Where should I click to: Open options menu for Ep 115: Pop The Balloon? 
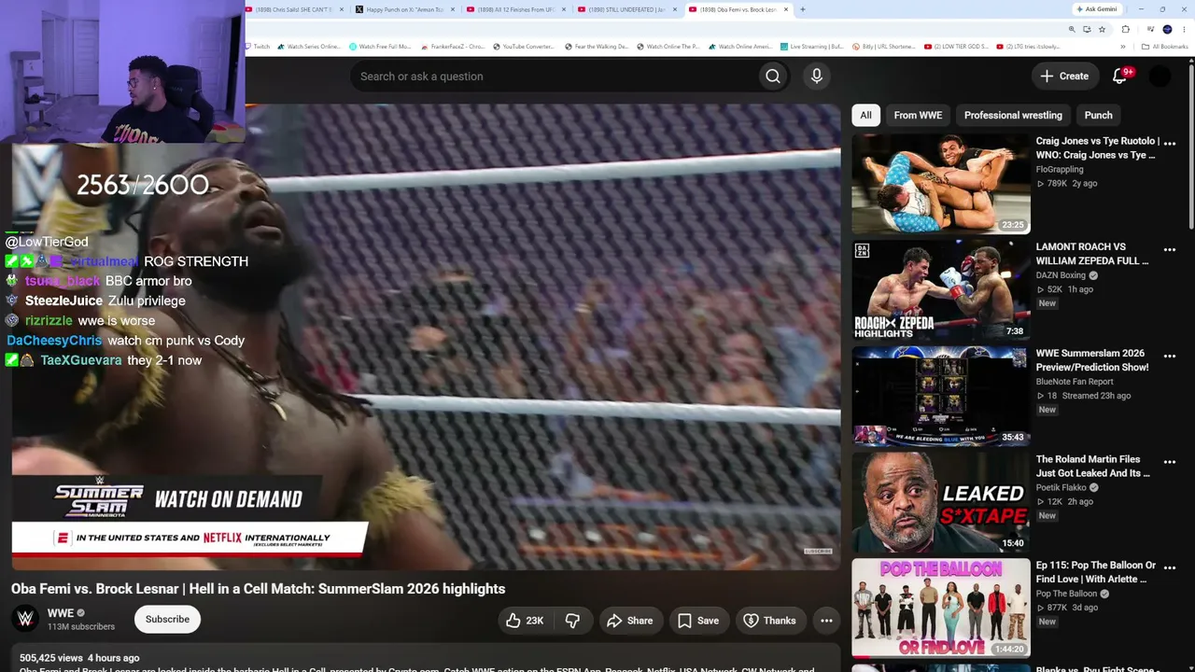[1170, 567]
